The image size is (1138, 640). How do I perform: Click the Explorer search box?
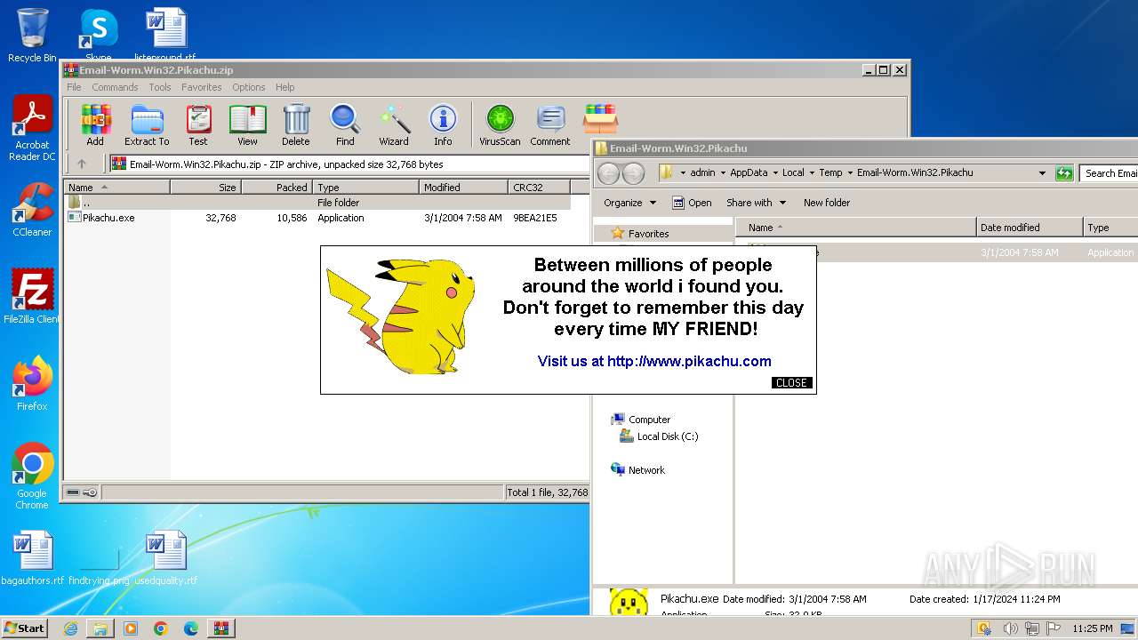point(1109,173)
